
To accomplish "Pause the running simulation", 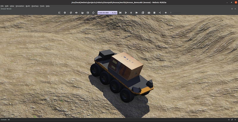I will (131, 13).
